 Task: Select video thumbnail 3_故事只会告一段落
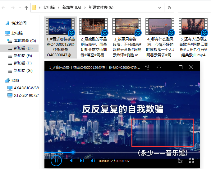[x=126, y=27]
